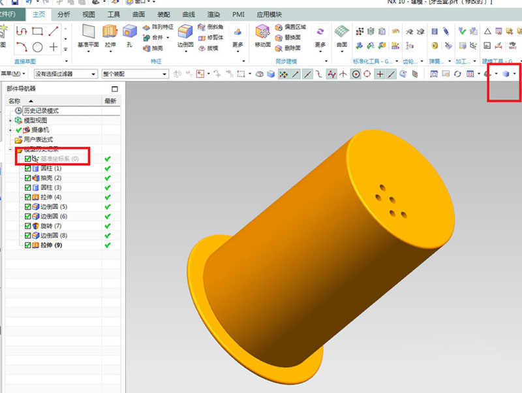The width and height of the screenshot is (522, 393).
Task: Expand the 模型视图 tree node
Action: [10, 121]
